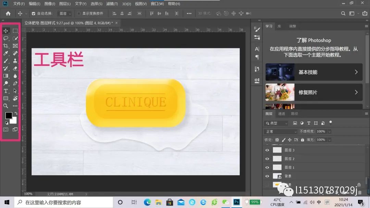Select the Move tool in the toolbar
Image resolution: width=370 pixels, height=208 pixels.
[6, 31]
